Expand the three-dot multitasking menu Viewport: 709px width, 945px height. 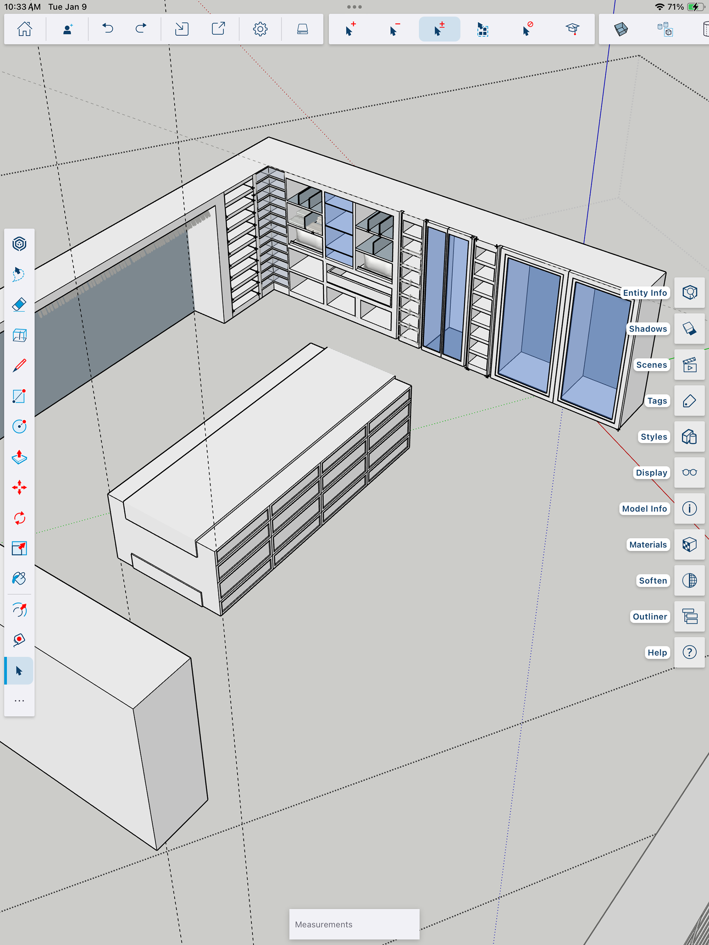click(x=354, y=7)
